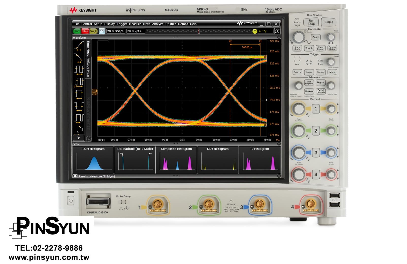Select the frequency (1/period) measurement icon
This screenshot has width=407, height=264.
point(79,82)
